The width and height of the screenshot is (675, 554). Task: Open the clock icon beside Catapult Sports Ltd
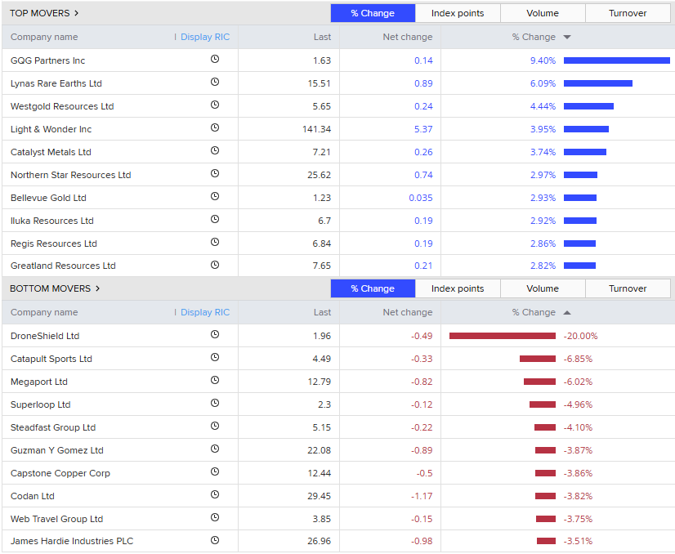[x=215, y=358]
